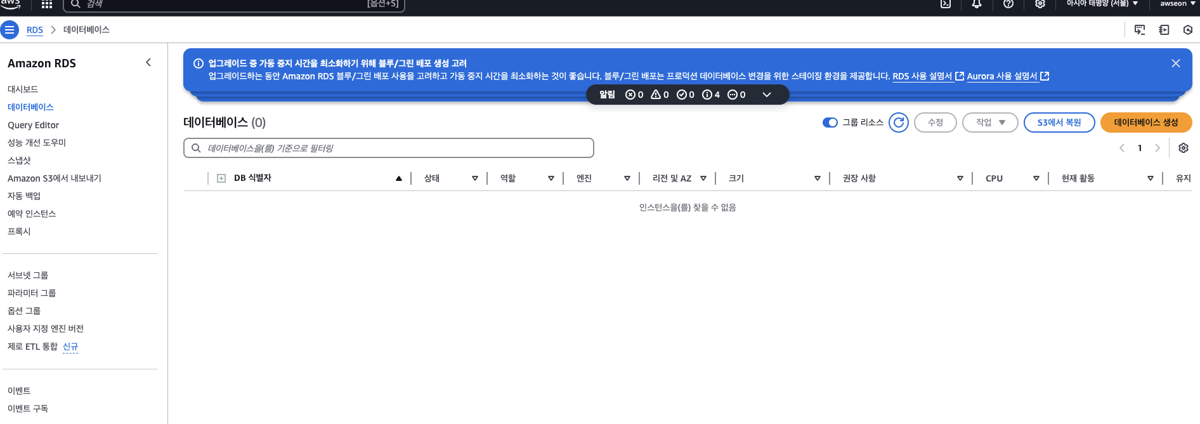Viewport: 1200px width, 424px height.
Task: Open 사용자 지정 엔진 버전 in sidebar
Action: pyautogui.click(x=46, y=329)
